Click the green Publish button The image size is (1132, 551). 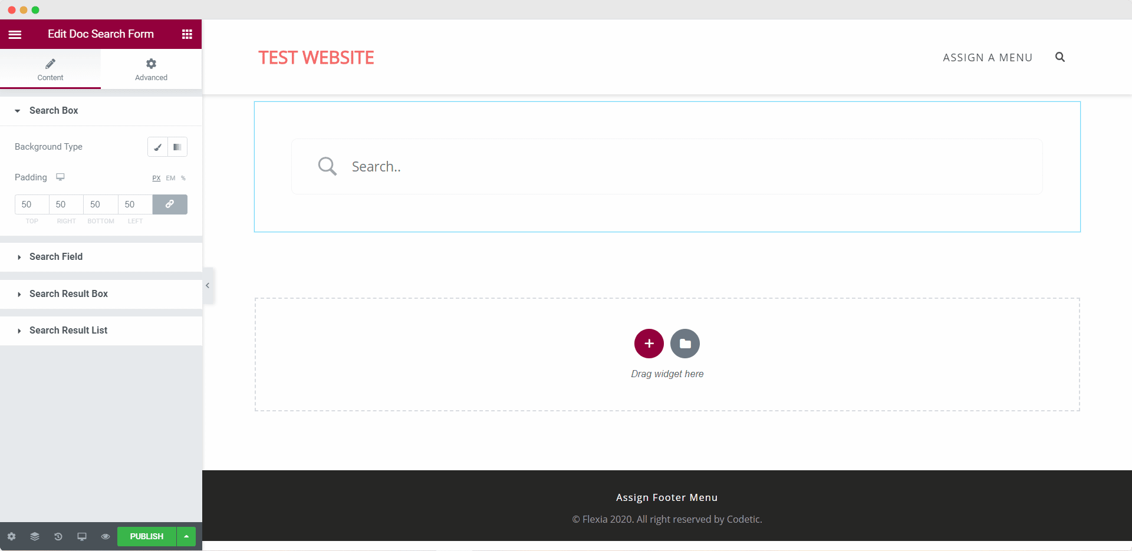(146, 536)
